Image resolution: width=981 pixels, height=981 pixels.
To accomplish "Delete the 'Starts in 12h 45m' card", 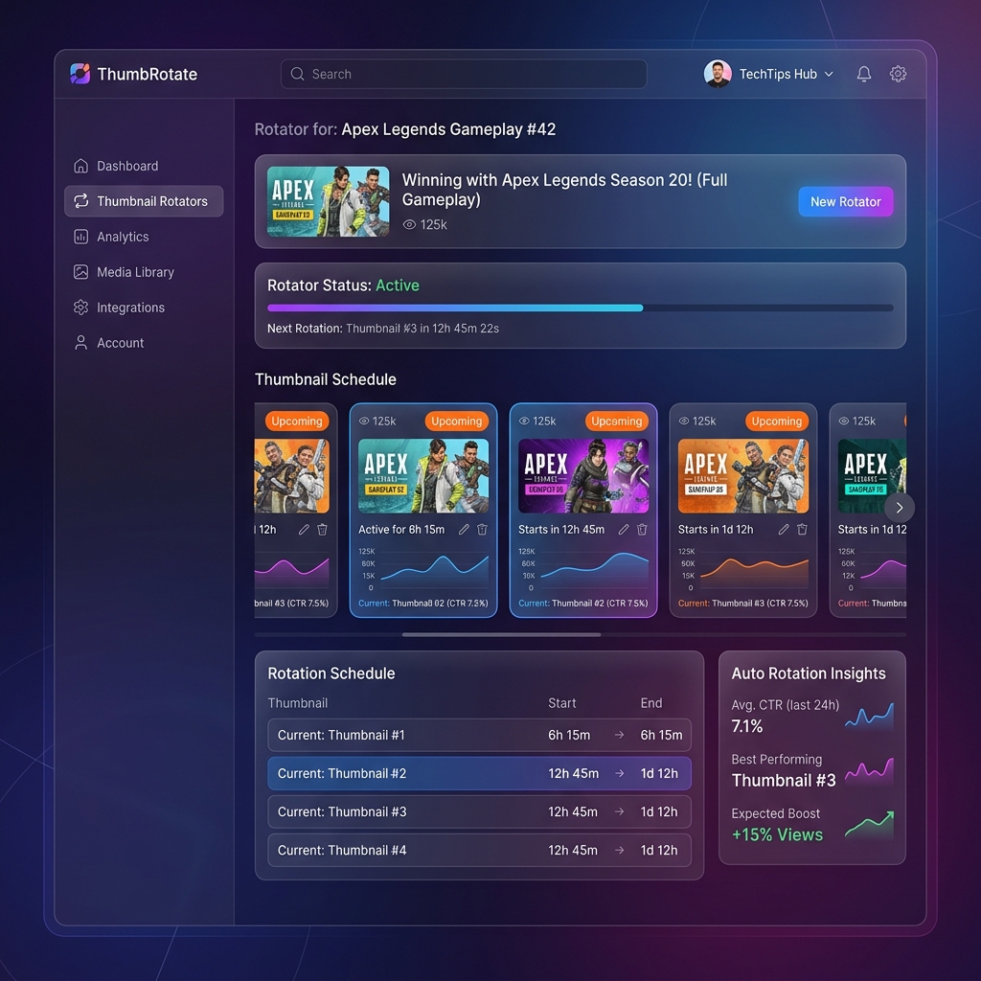I will click(642, 529).
